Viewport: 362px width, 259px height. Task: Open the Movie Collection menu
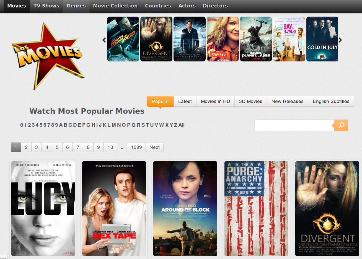pyautogui.click(x=115, y=6)
